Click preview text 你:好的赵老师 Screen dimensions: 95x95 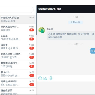pos(8,21)
